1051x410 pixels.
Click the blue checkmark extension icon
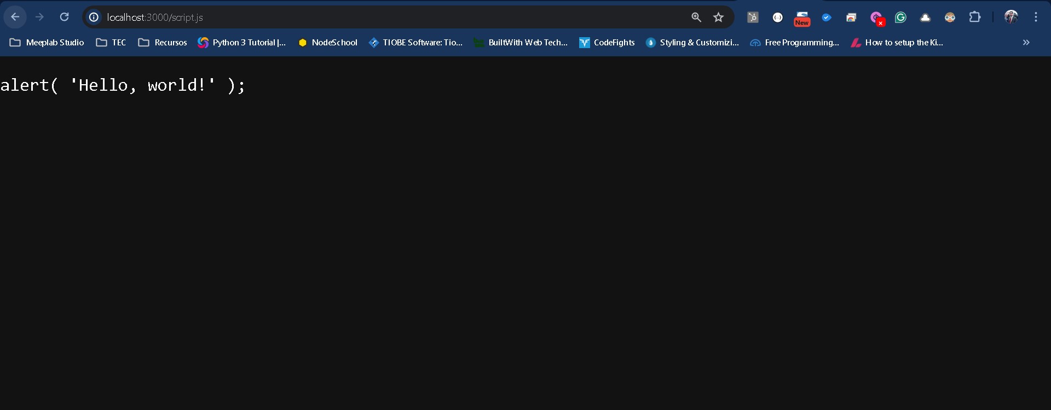tap(827, 17)
